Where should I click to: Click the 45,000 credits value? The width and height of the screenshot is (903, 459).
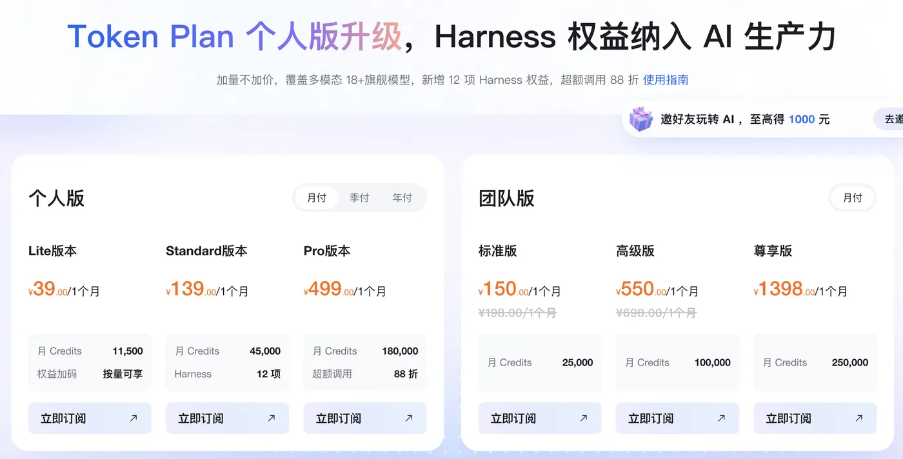pyautogui.click(x=265, y=351)
